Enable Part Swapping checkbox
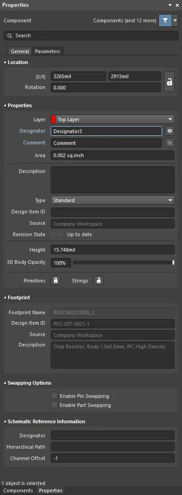Viewport: 182px width, 495px height. pyautogui.click(x=54, y=405)
